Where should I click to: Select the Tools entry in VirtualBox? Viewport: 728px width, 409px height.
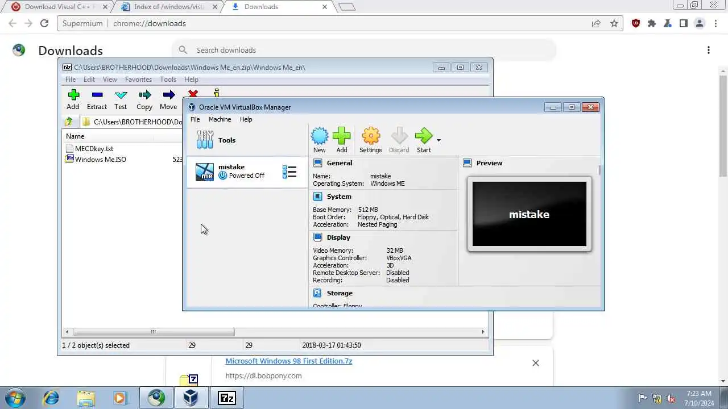click(247, 140)
